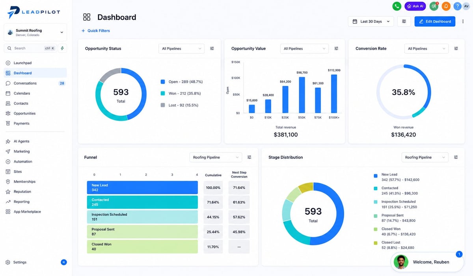
Task: Click the Conversations unread count badge 28
Action: coord(62,83)
